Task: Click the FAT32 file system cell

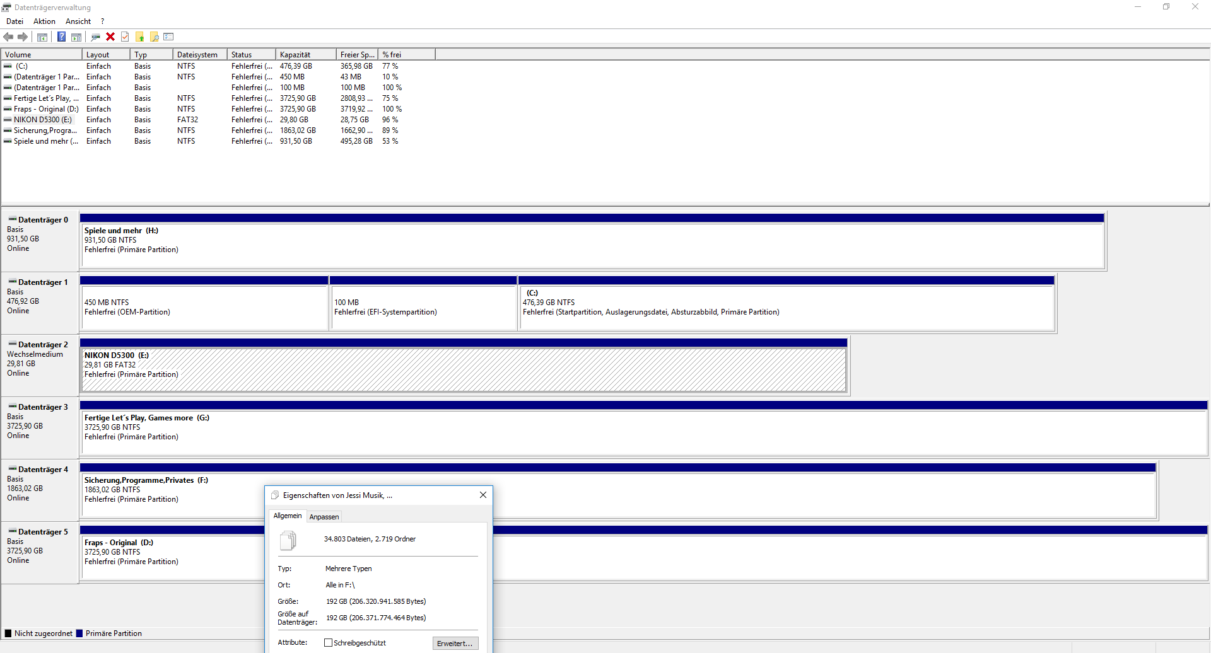Action: coord(187,120)
